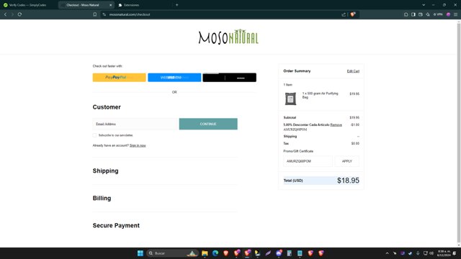The height and width of the screenshot is (259, 461).
Task: Close the Checkout - Moso Natural tab
Action: point(110,5)
